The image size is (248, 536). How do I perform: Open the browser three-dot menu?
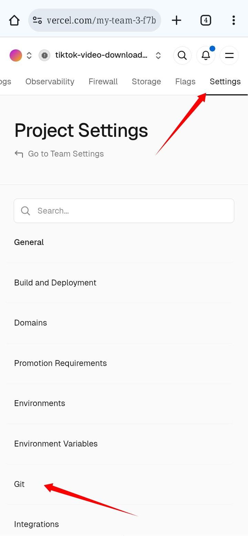click(234, 20)
